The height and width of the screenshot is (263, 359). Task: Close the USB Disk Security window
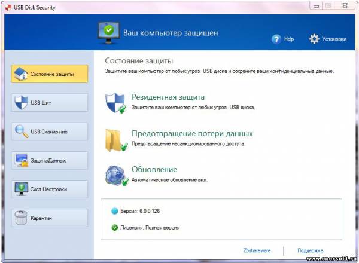click(345, 6)
